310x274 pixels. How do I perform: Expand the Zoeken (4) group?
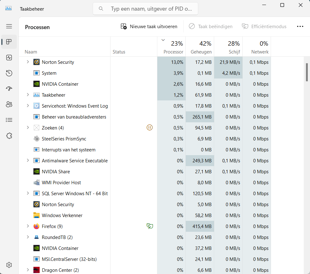[x=28, y=128]
